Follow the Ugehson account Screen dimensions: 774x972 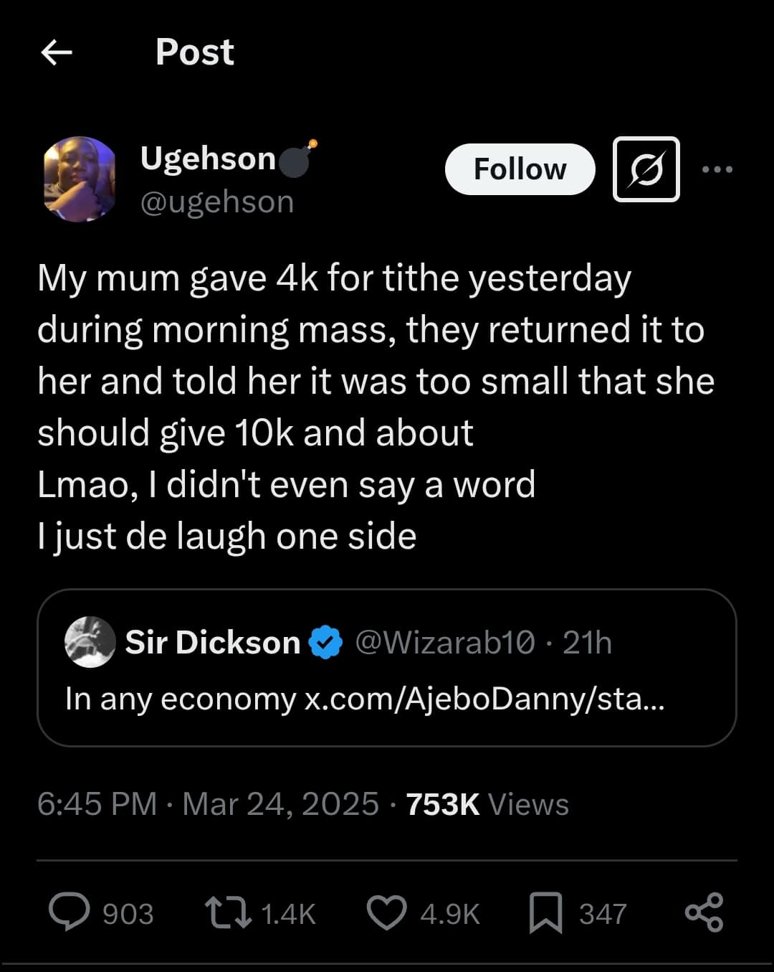[520, 169]
